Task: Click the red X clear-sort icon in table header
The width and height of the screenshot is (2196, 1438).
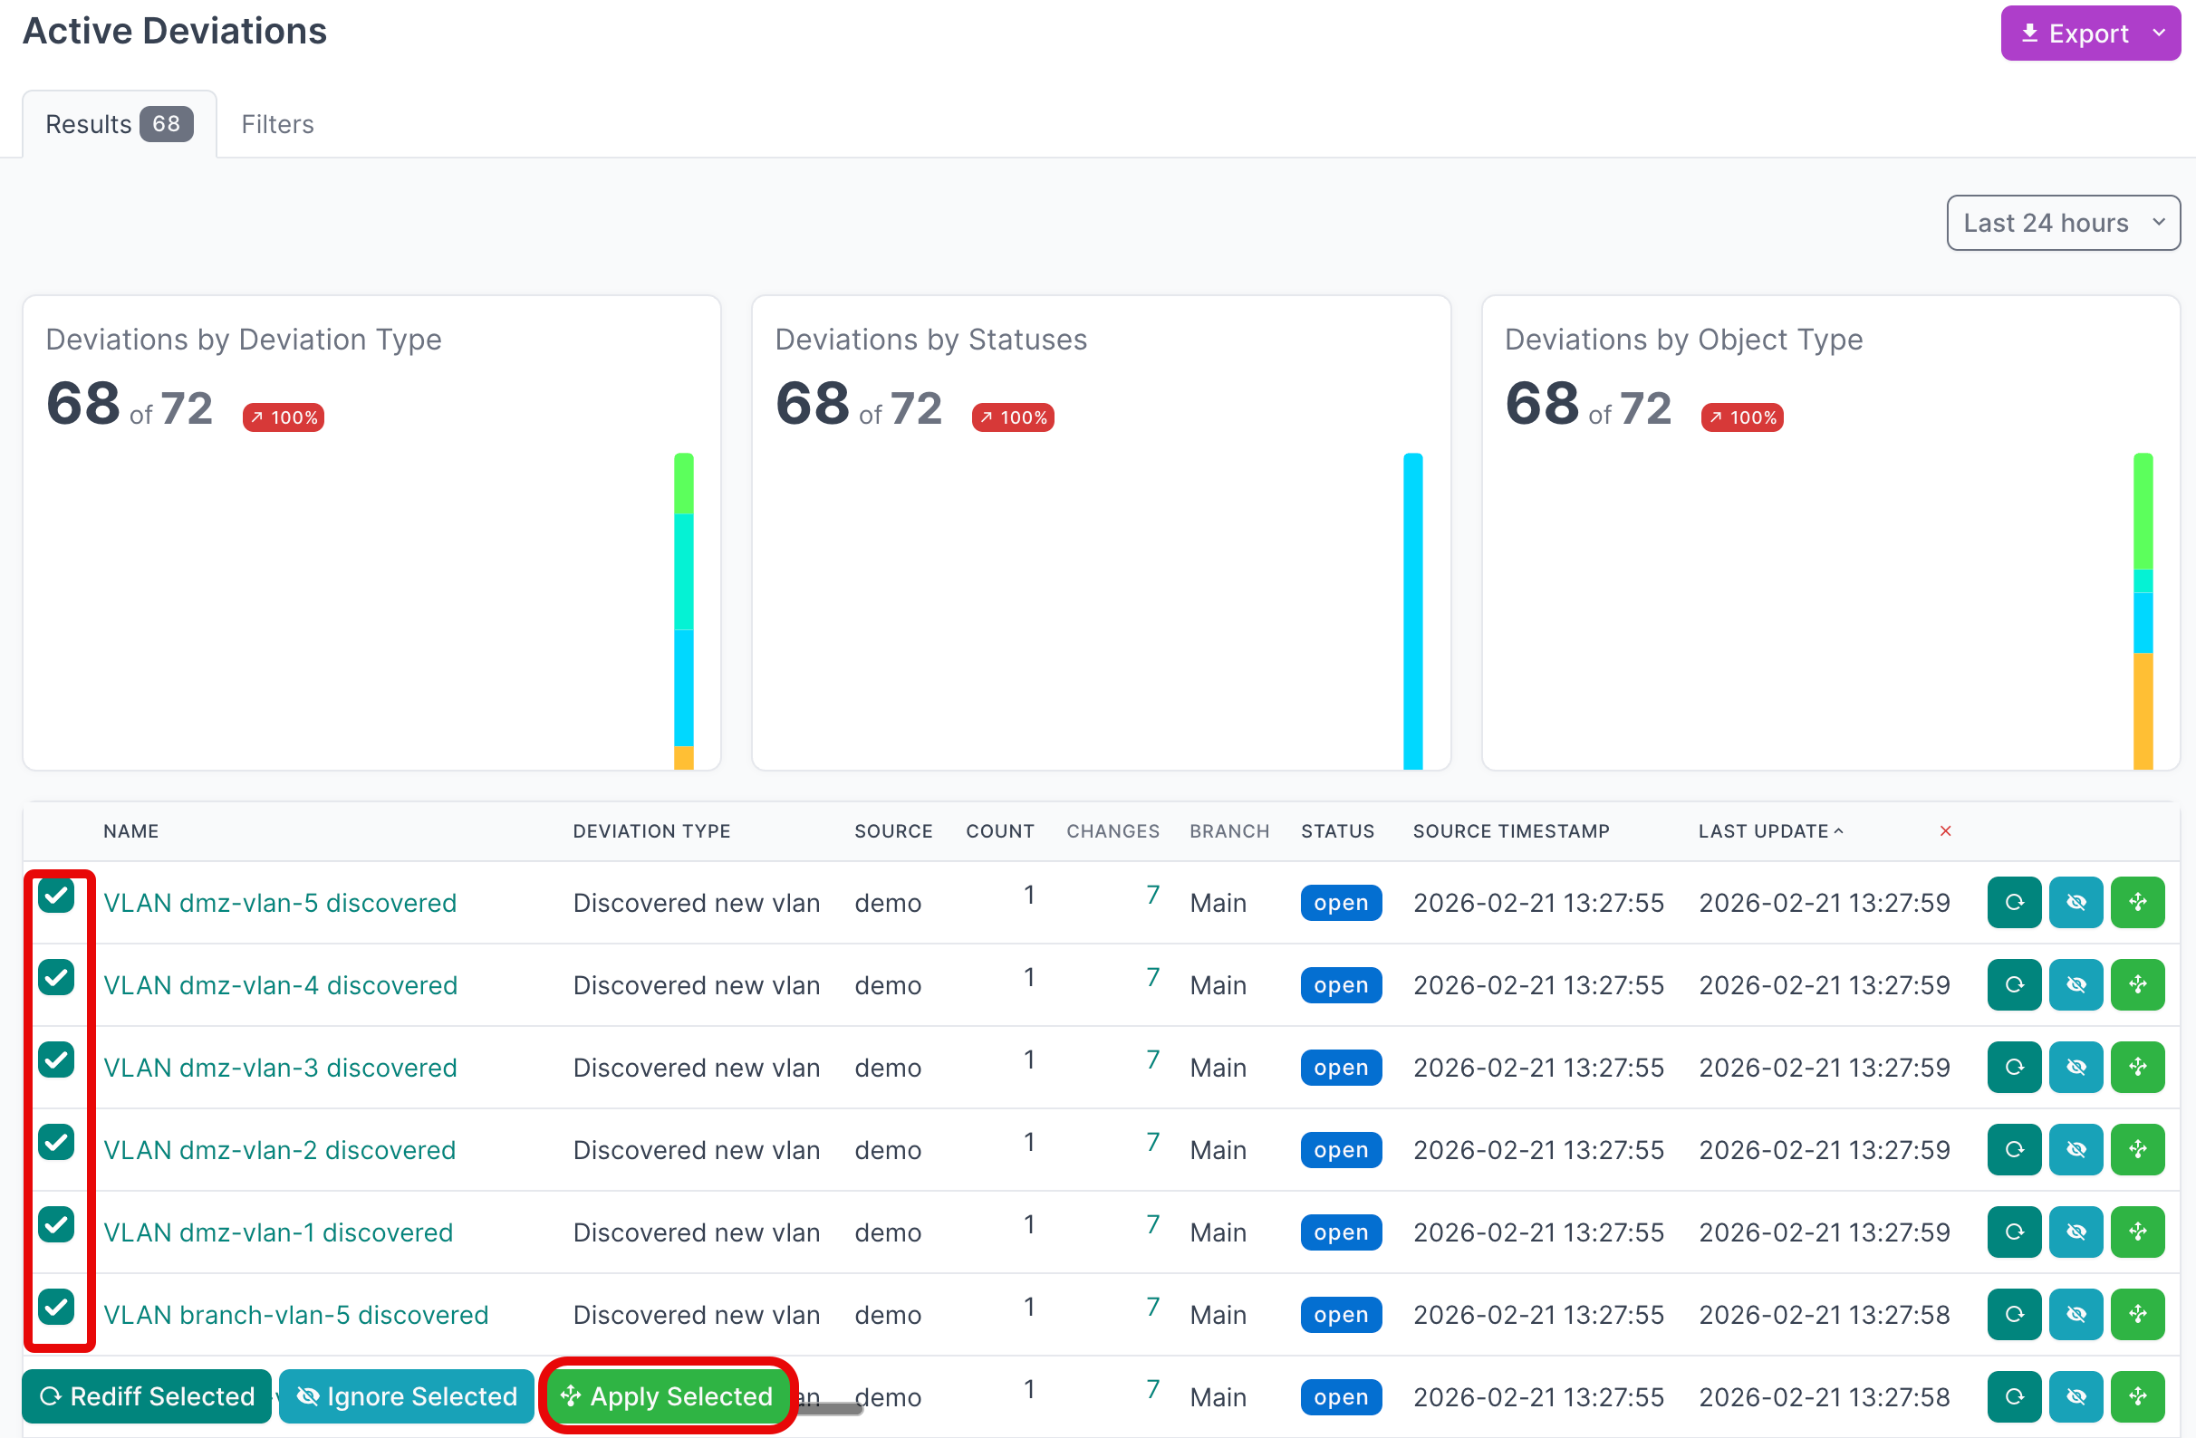Action: tap(1945, 831)
